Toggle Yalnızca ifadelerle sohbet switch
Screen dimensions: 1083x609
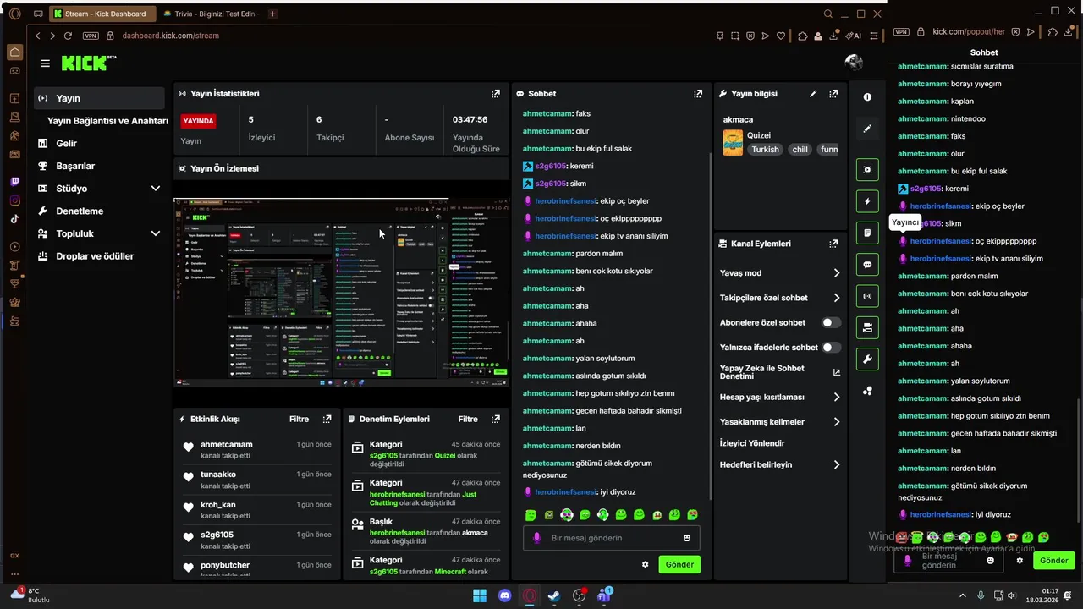pyautogui.click(x=832, y=347)
